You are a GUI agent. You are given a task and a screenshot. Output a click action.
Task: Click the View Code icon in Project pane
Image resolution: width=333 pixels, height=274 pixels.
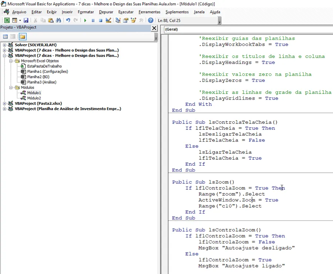pyautogui.click(x=5, y=37)
